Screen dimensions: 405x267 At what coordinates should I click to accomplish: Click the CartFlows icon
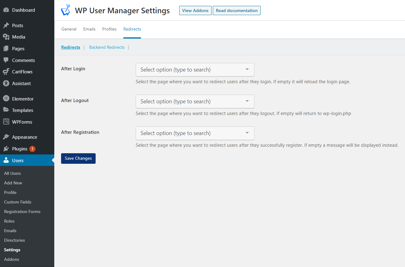(x=6, y=72)
